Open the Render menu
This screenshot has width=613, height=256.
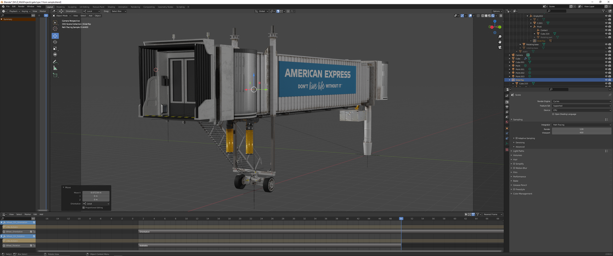[22, 7]
